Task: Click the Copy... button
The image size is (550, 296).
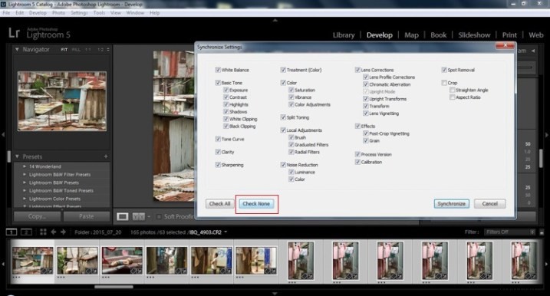Action: (37, 216)
